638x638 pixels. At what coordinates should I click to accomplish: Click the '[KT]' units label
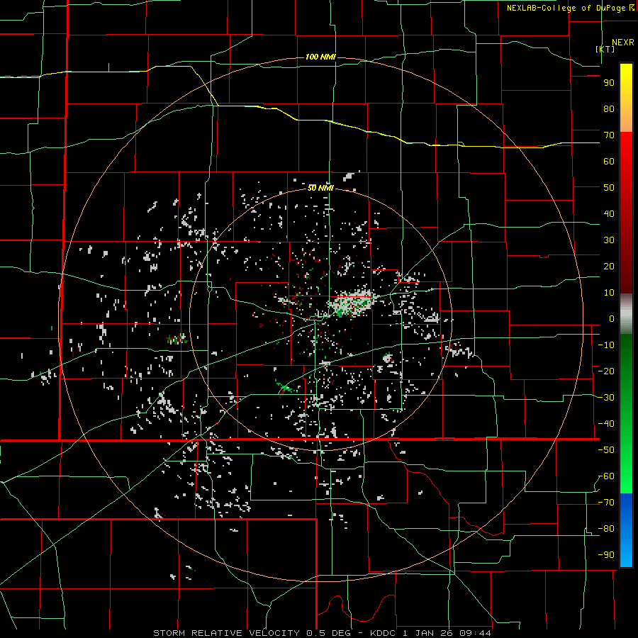[605, 49]
